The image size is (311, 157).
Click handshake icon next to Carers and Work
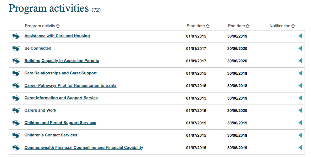click(x=16, y=111)
